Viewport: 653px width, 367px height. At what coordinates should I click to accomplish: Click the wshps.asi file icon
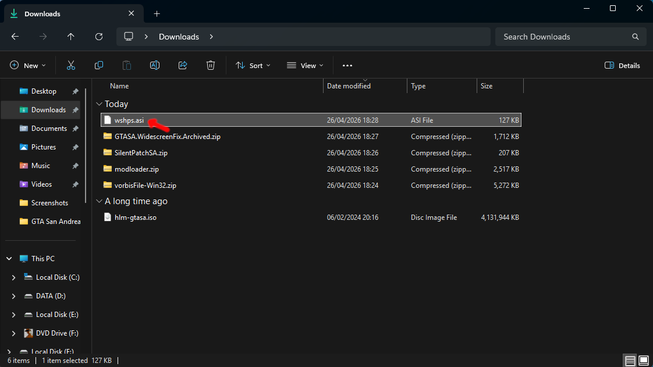pos(108,120)
